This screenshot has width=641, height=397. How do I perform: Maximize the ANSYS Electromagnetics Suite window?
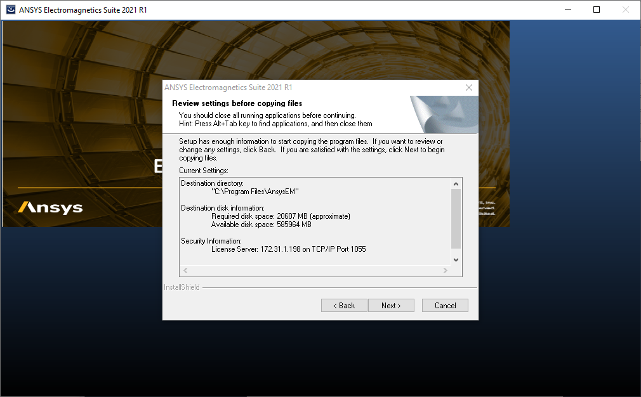(x=597, y=10)
